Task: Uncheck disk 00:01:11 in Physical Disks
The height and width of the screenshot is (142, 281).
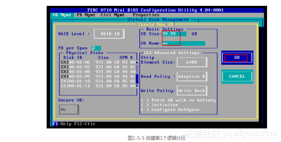Action: [x=65, y=86]
